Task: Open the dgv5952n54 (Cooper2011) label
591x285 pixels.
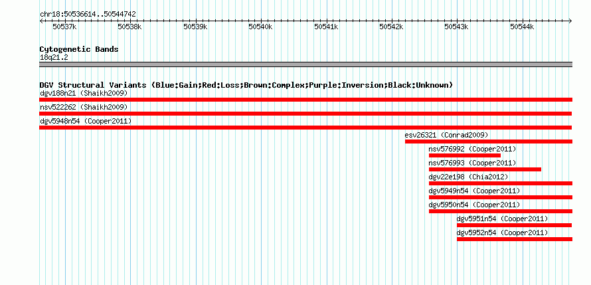Action: coord(502,233)
